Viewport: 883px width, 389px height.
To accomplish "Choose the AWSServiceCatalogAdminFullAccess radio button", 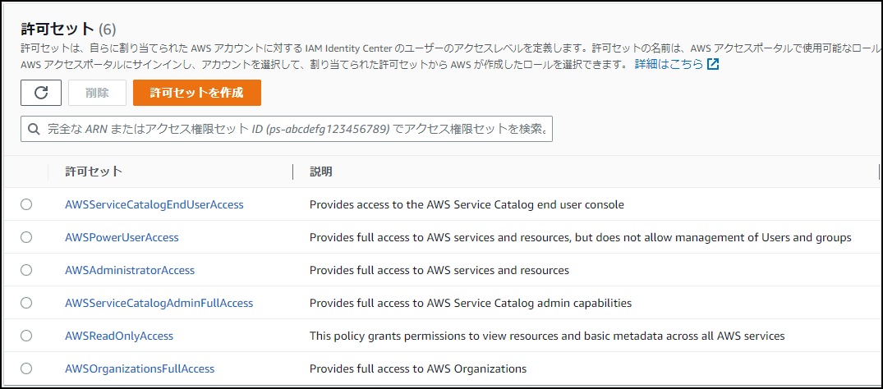I will click(x=26, y=303).
